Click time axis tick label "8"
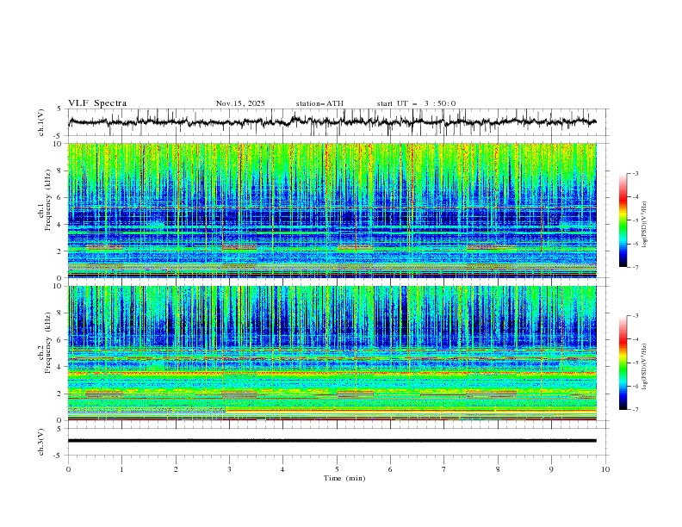The image size is (682, 527). click(x=498, y=469)
